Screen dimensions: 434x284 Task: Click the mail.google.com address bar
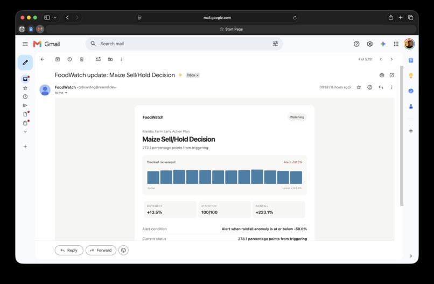coord(217,18)
